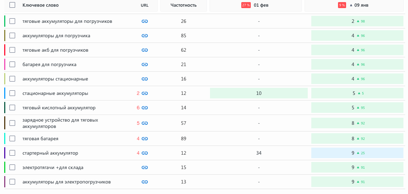The height and width of the screenshot is (194, 408).
Task: Click link icon in 'аккумуляторы для погрузчика' row
Action: tap(145, 36)
